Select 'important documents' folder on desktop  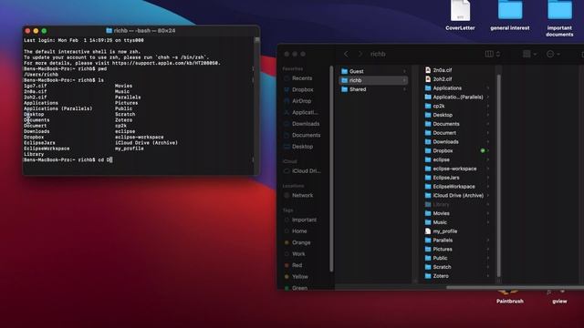pos(559,18)
